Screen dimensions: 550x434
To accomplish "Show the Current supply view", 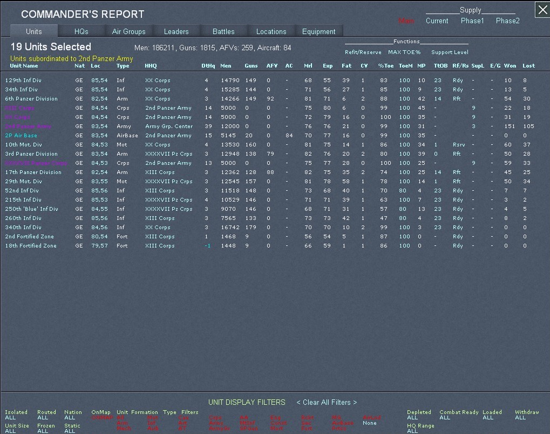I will coord(437,21).
